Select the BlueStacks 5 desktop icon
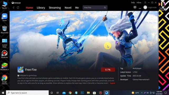Screen dimensions: 169x95 tap(4, 66)
